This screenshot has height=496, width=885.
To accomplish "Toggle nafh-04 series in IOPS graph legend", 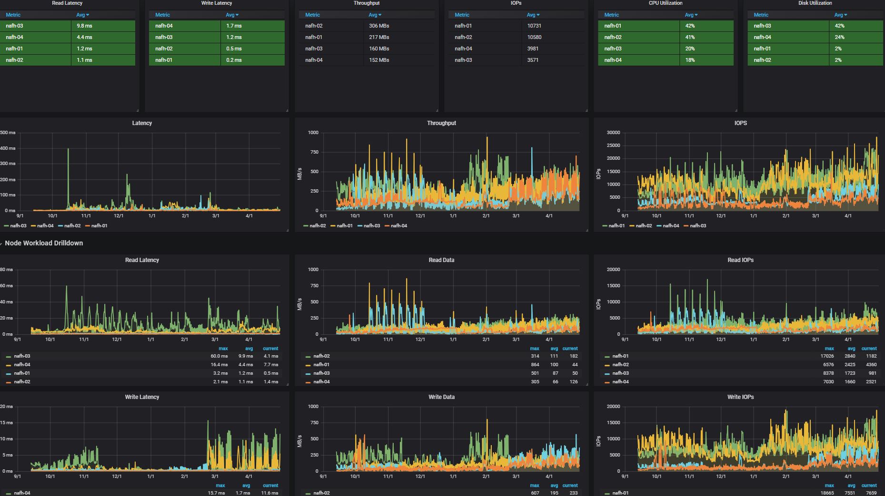I will click(671, 226).
